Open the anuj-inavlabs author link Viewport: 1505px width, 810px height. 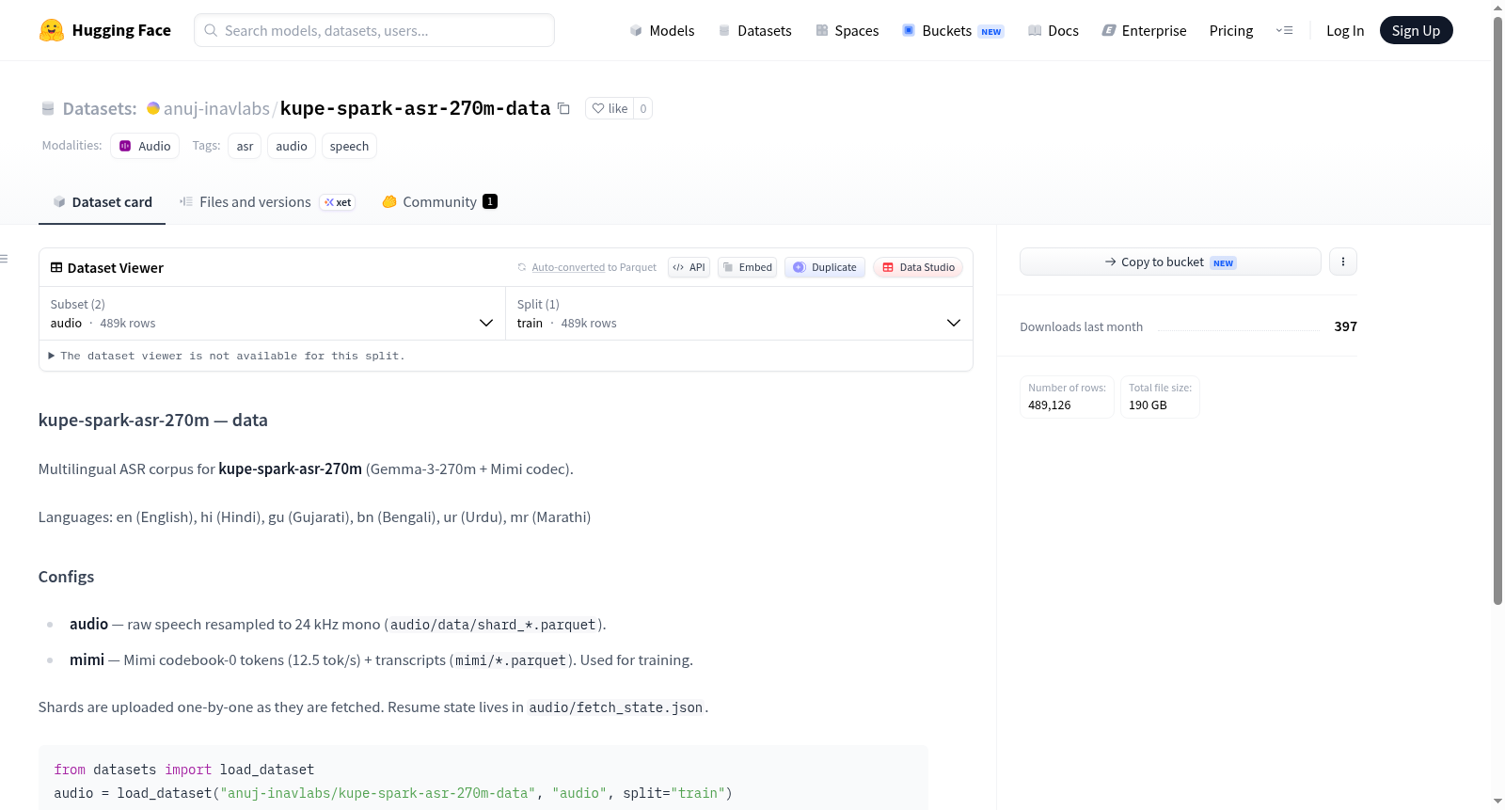pyautogui.click(x=216, y=108)
